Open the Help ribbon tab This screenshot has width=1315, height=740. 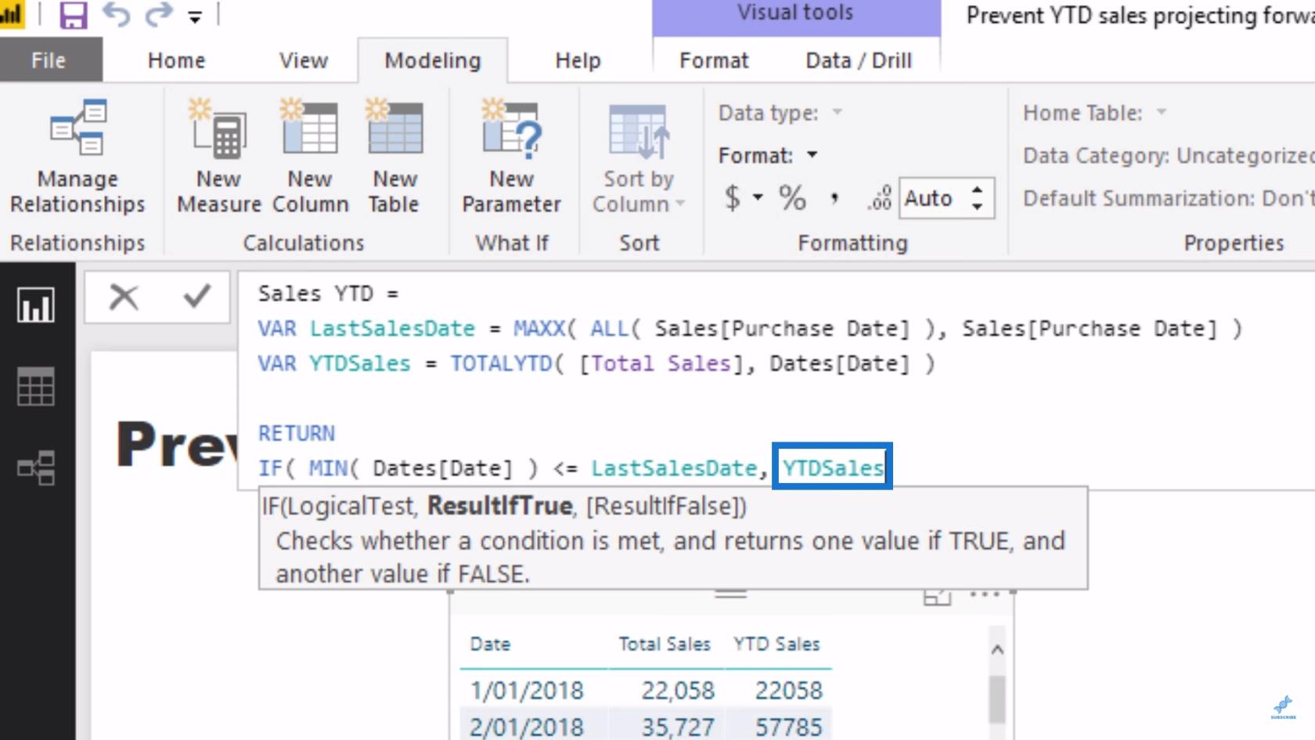pyautogui.click(x=578, y=60)
